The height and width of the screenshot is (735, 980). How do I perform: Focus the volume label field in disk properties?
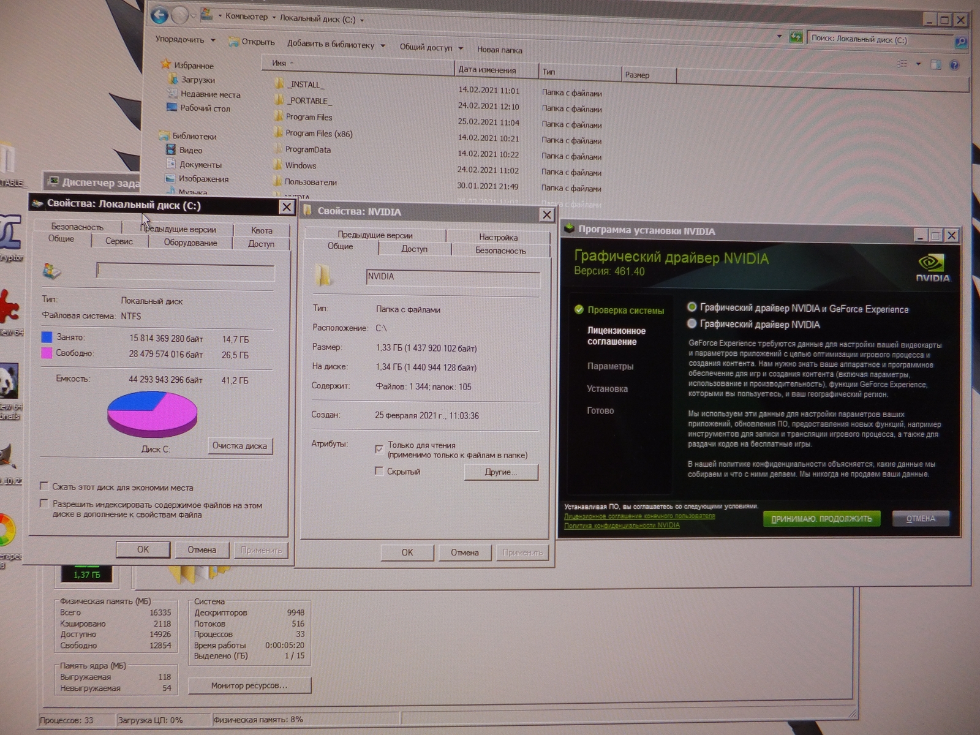[185, 272]
